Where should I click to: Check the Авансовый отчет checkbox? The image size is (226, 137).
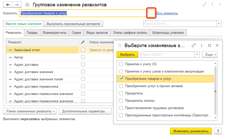point(83,50)
